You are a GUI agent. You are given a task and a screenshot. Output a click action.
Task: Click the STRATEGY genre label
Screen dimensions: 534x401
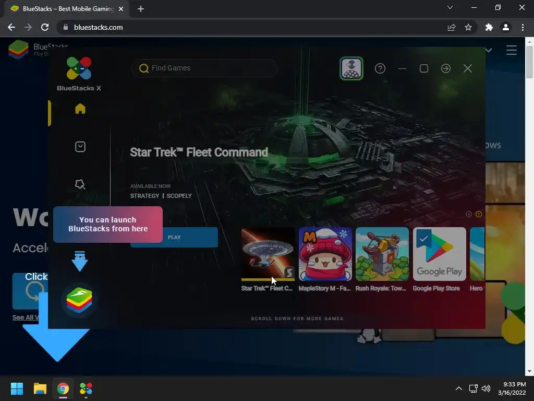[144, 196]
